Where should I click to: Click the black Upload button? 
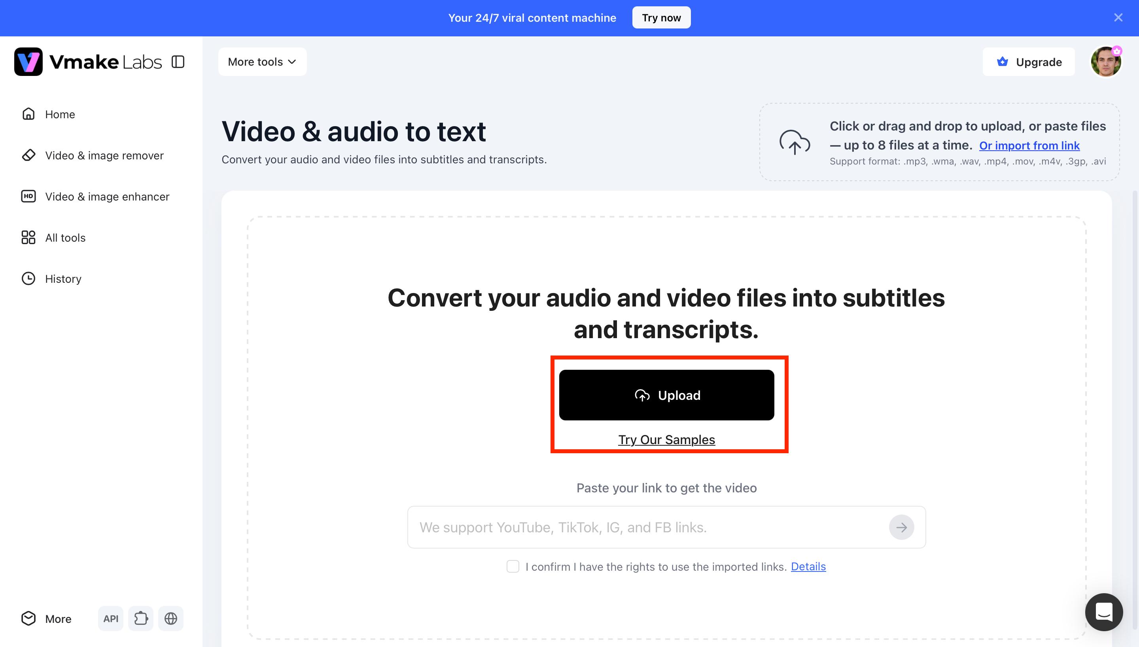pos(666,395)
